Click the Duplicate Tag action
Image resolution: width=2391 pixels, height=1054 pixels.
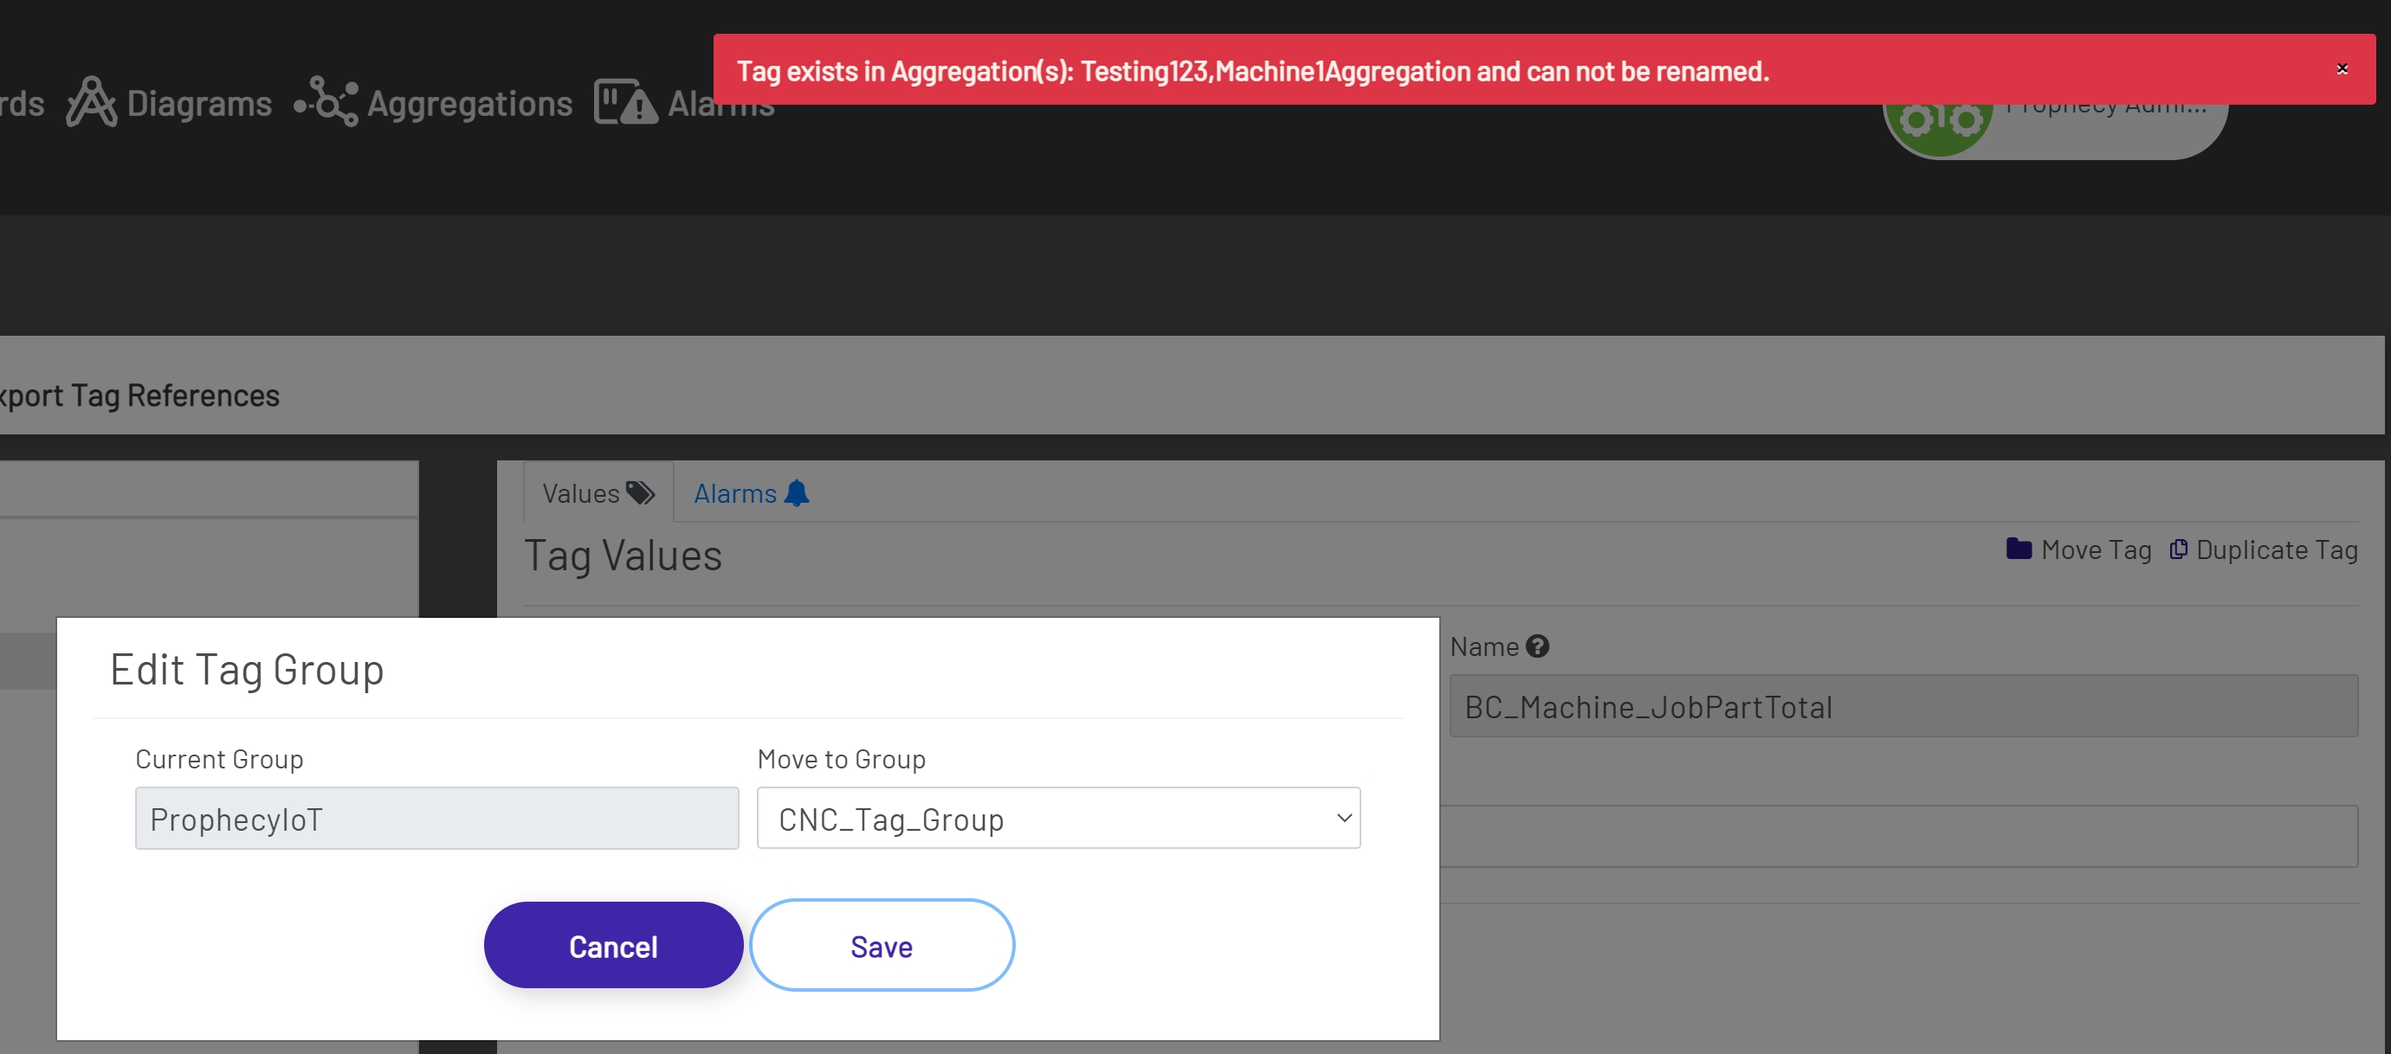pyautogui.click(x=2276, y=549)
